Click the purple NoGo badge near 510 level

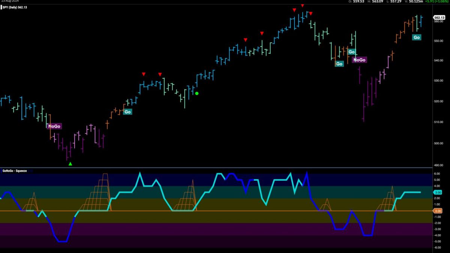pos(54,126)
